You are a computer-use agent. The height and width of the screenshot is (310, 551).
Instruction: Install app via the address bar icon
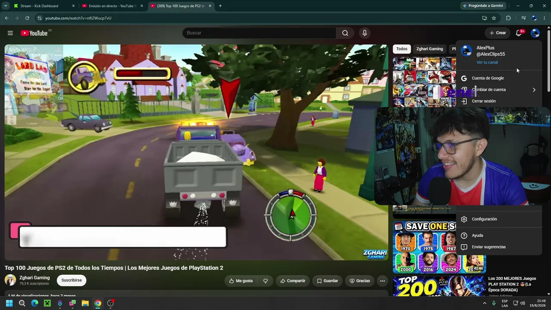click(484, 18)
